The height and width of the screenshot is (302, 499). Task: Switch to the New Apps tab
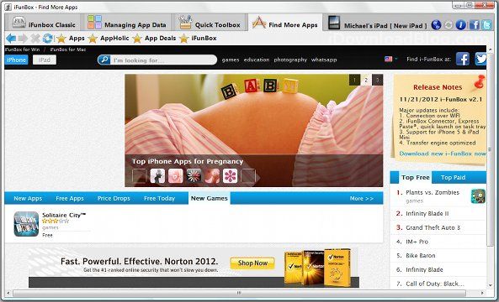[28, 198]
